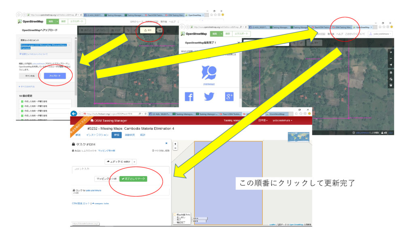This screenshot has height=232, width=414.
Task: Click Leaflet attribution link on task map
Action: click(272, 224)
